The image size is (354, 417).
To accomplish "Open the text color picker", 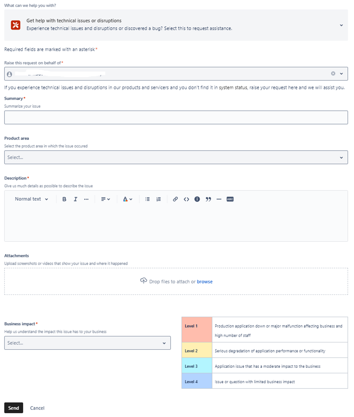I will click(127, 199).
